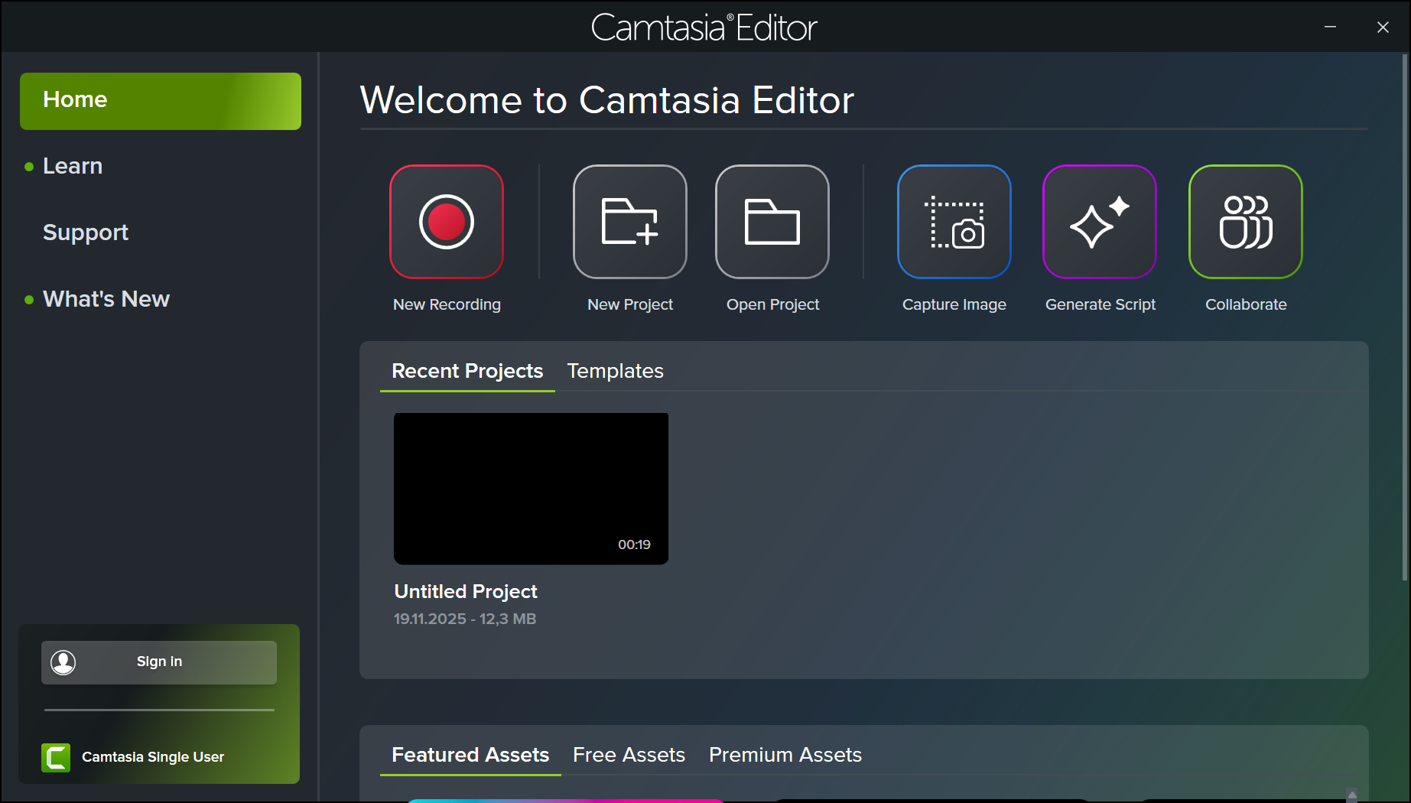
Task: Switch to the Free Assets tab
Action: point(629,755)
